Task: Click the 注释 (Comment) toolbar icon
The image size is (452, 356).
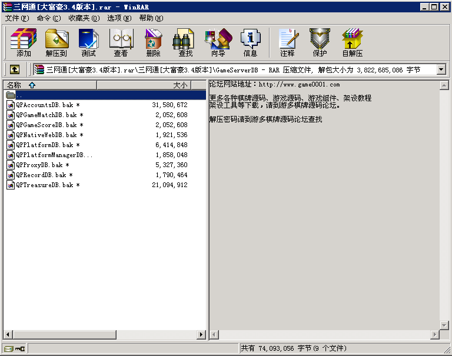Action: [287, 42]
